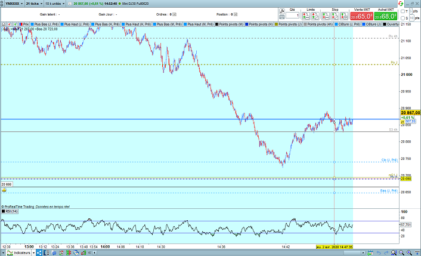Click the horizontal scrollbar thumb
Image resolution: width=421 pixels, height=256 pixels.
[352, 253]
